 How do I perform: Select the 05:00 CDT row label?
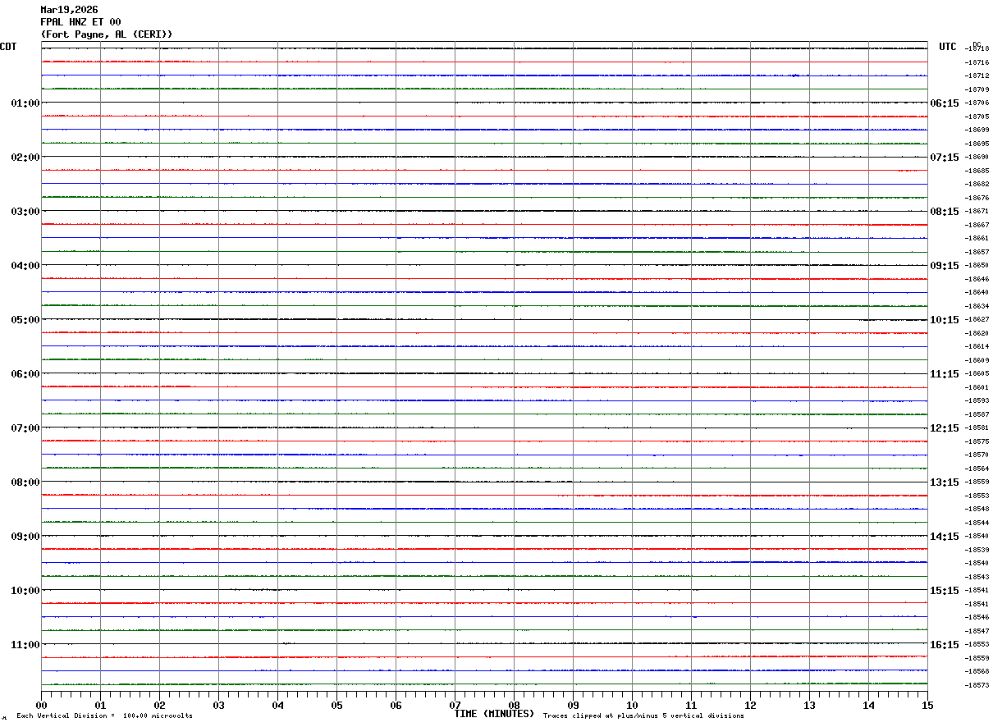pyautogui.click(x=25, y=320)
